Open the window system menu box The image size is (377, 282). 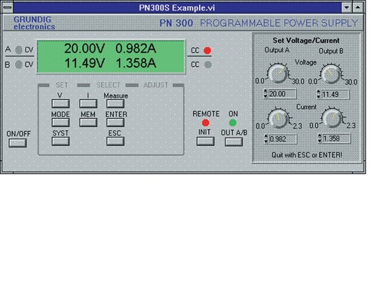pos(8,8)
